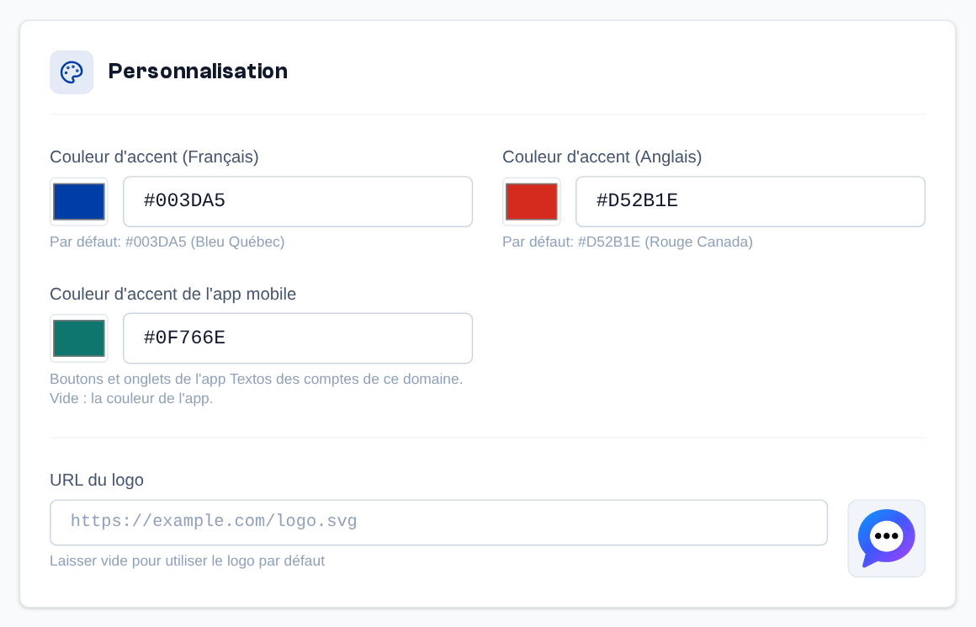This screenshot has height=627, width=976.
Task: Click the chat bubble logo preview
Action: pos(886,539)
